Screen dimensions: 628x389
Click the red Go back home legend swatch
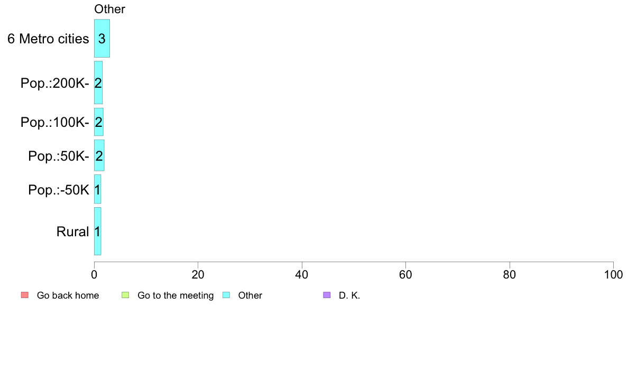point(25,295)
